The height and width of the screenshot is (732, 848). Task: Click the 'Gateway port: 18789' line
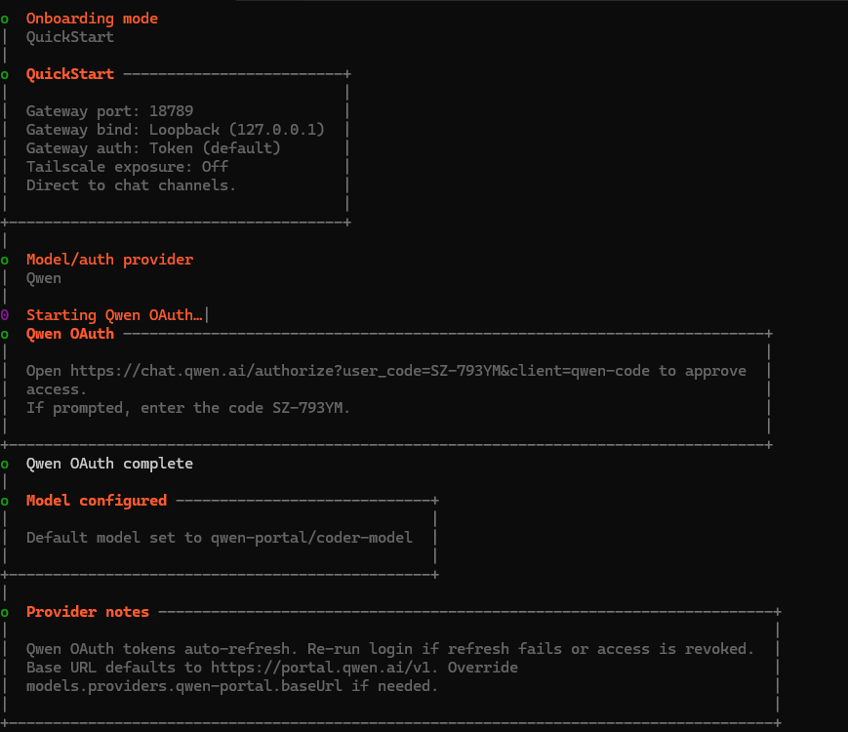point(110,111)
